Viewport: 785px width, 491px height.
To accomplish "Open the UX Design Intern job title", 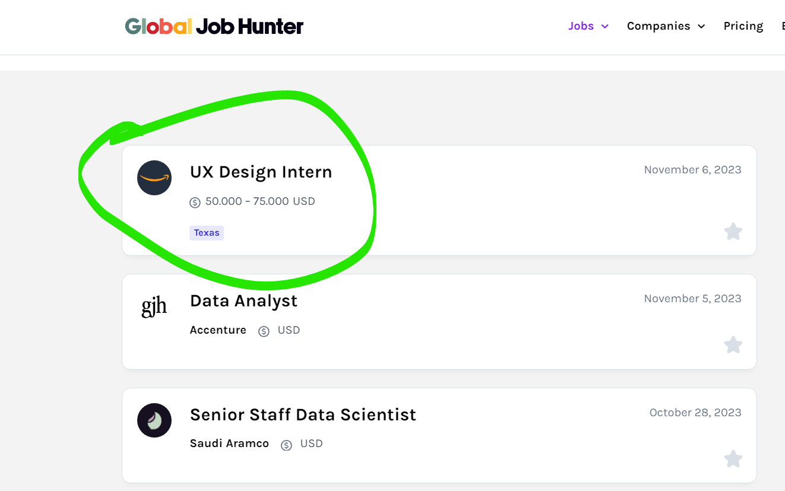I will [261, 172].
